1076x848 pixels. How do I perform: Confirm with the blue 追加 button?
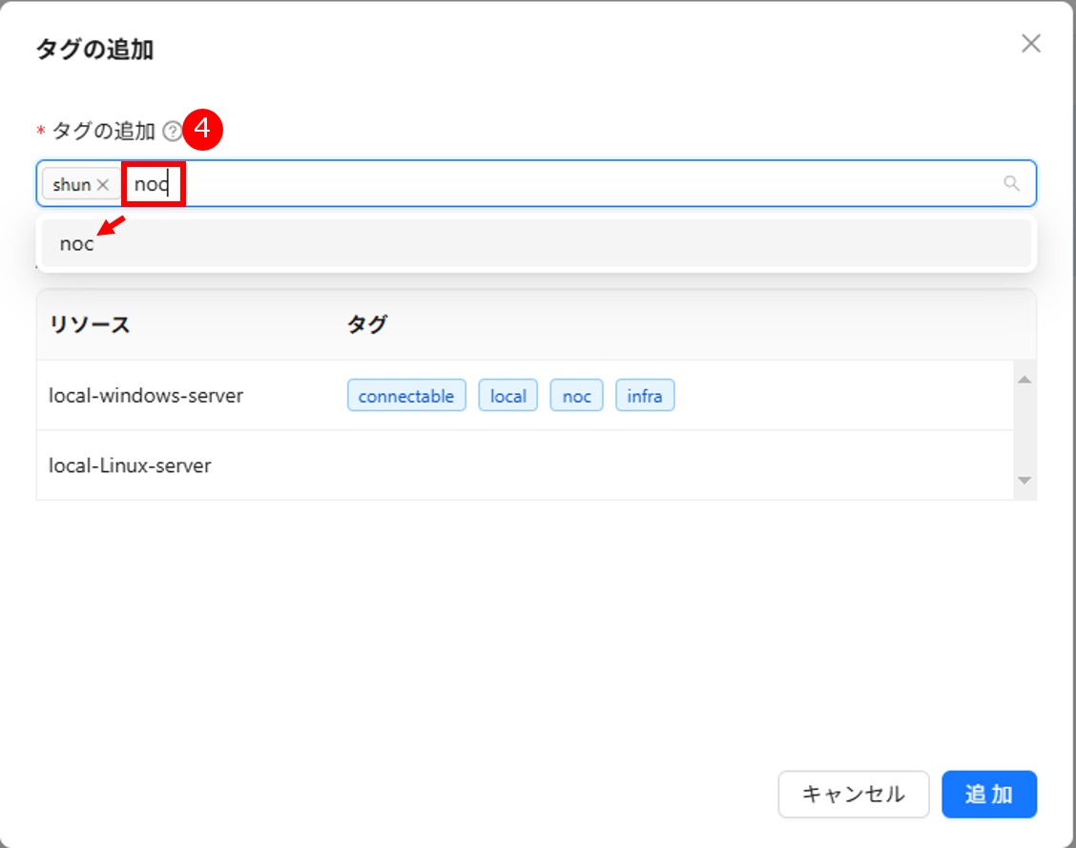click(x=988, y=794)
